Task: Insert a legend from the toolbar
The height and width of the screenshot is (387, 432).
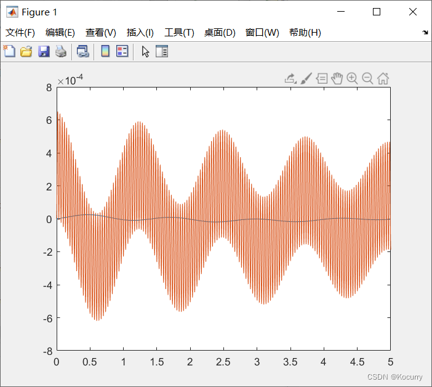Action: 122,51
